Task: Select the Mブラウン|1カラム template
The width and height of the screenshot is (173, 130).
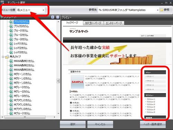Action: [x=22, y=100]
